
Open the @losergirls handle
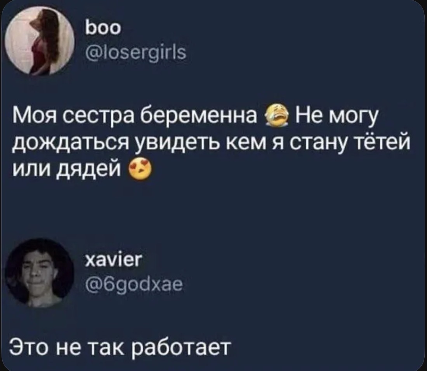pyautogui.click(x=135, y=53)
